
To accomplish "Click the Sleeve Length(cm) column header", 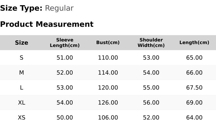I will click(x=65, y=43).
